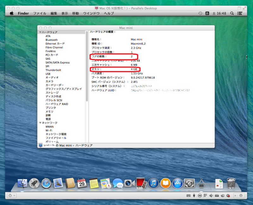Select SATA/SATA Express item
253x205 pixels.
(x=58, y=63)
